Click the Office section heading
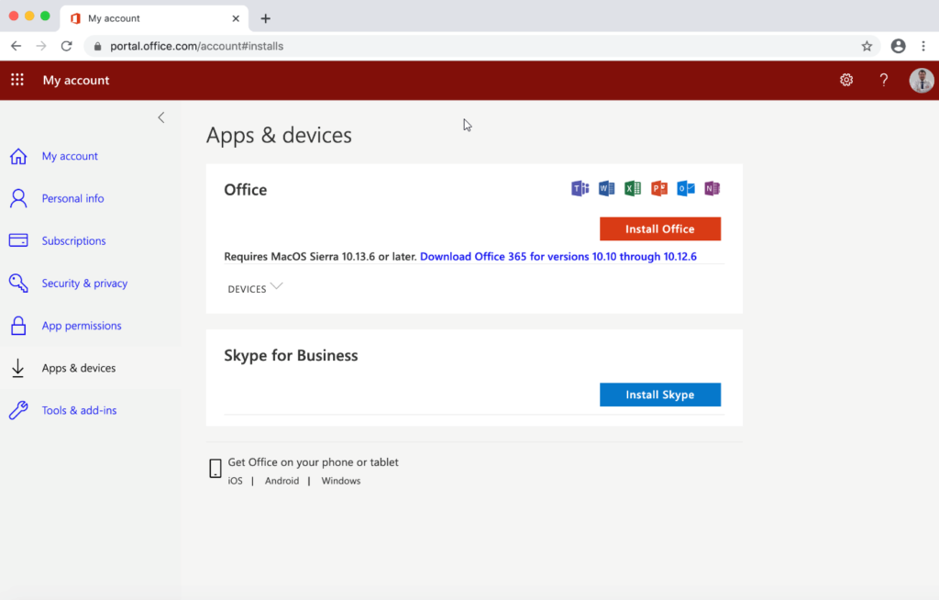 (x=246, y=190)
